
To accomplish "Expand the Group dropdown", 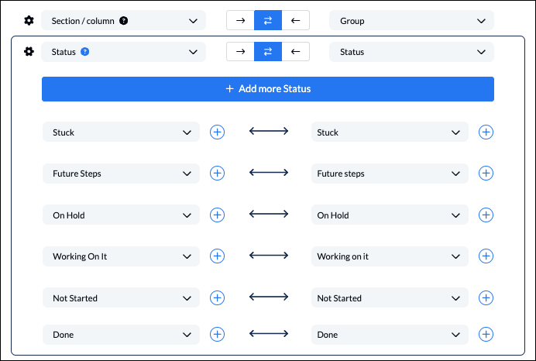I will coord(411,20).
